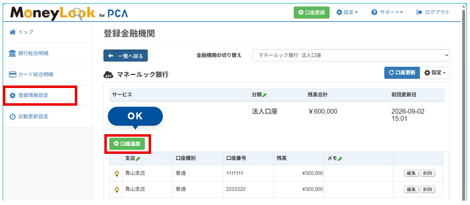The width and height of the screenshot is (470, 205).
Task: Click the blue OK status bubble
Action: [135, 116]
